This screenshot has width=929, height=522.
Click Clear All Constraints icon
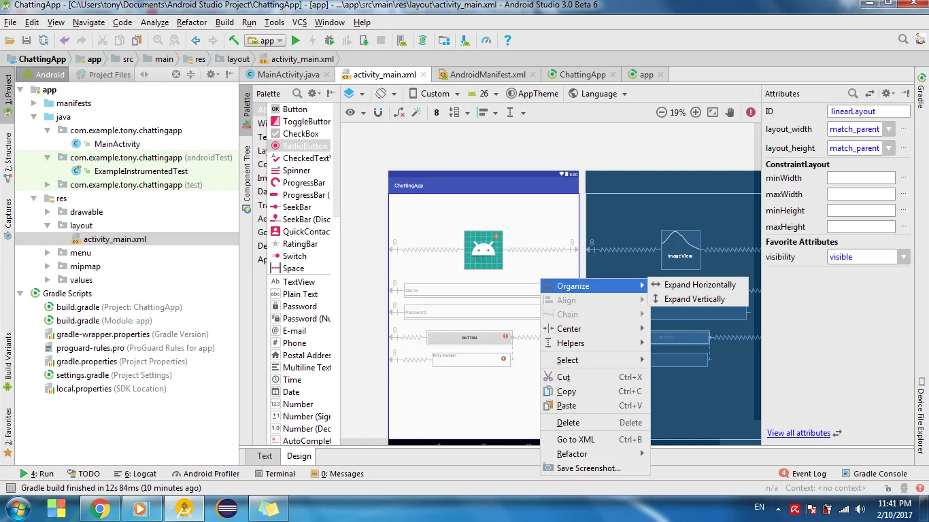pos(399,113)
